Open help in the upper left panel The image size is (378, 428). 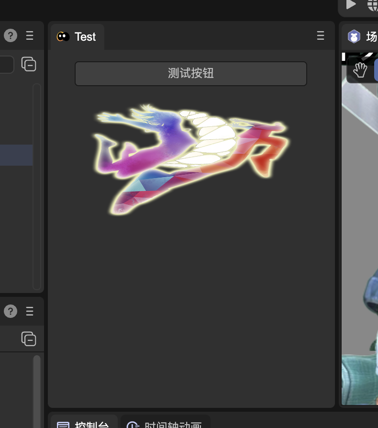(x=11, y=35)
